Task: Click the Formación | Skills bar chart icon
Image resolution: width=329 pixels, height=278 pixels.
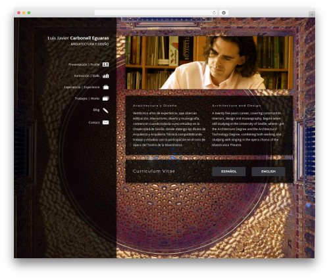Action: [106, 76]
